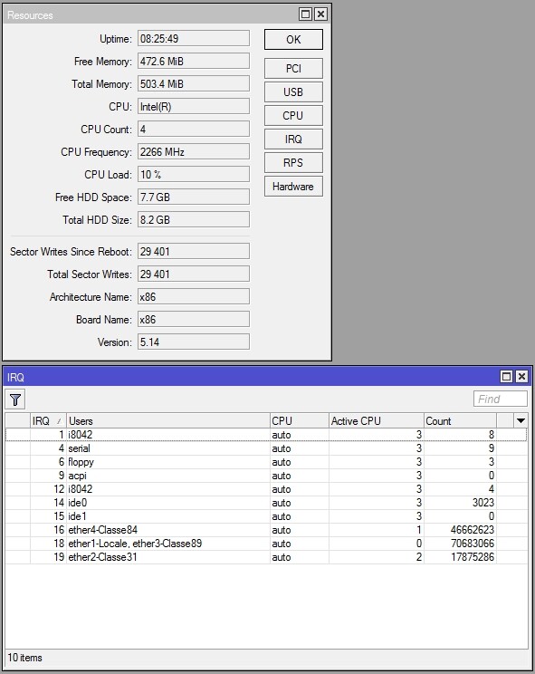
Task: Close the Resources window
Action: coord(320,14)
